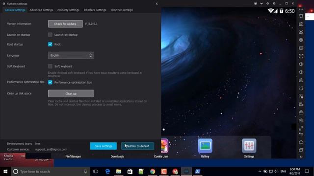Viewport: 314px width, 176px height.
Task: Open keyboard control icon in Nox sidebar
Action: pyautogui.click(x=301, y=24)
